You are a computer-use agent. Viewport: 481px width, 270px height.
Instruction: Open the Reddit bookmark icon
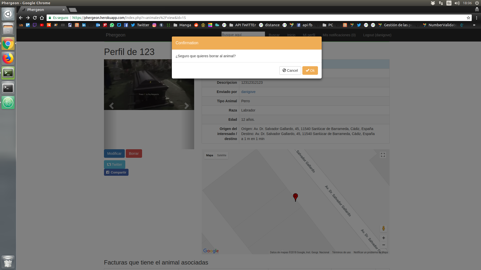[x=196, y=25]
